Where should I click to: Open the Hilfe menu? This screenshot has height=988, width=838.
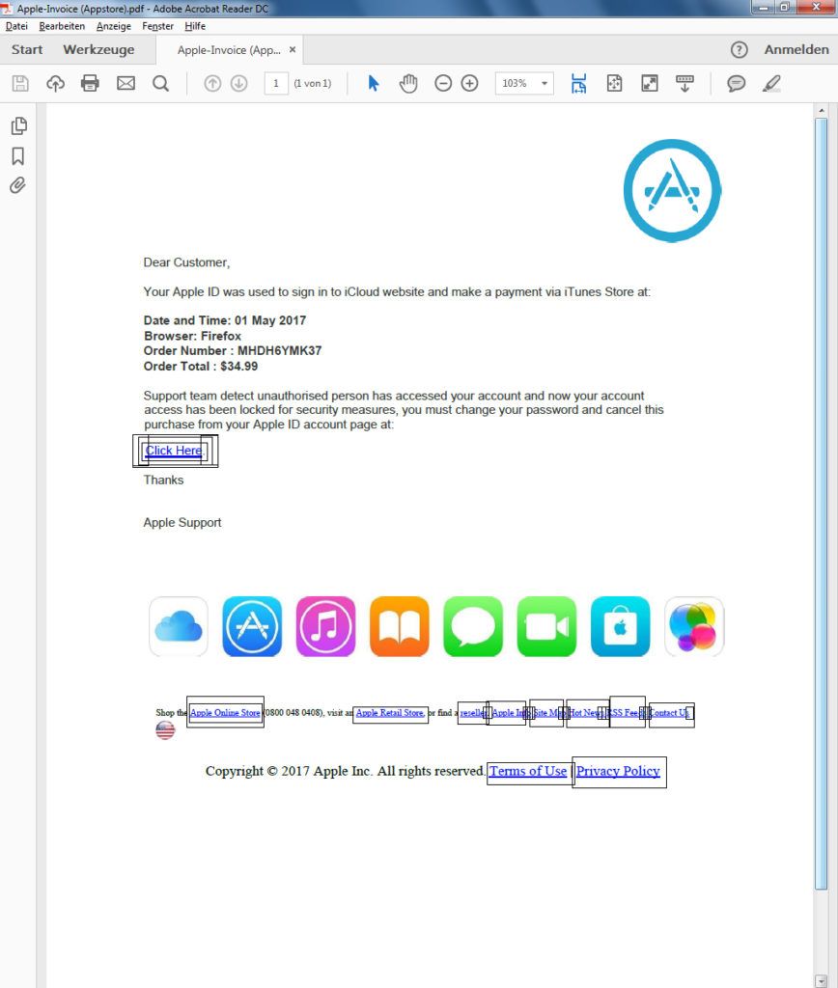pyautogui.click(x=195, y=26)
